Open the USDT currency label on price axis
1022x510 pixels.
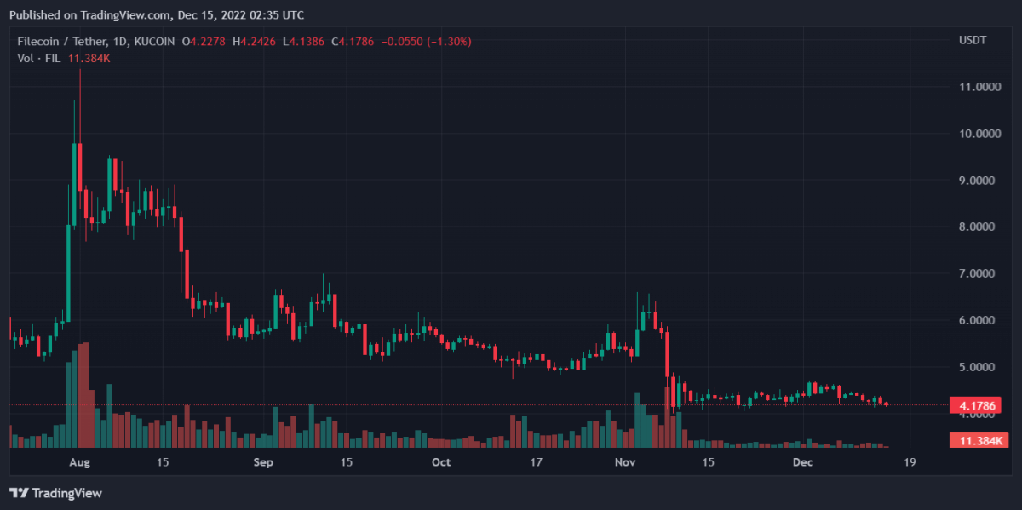coord(972,41)
